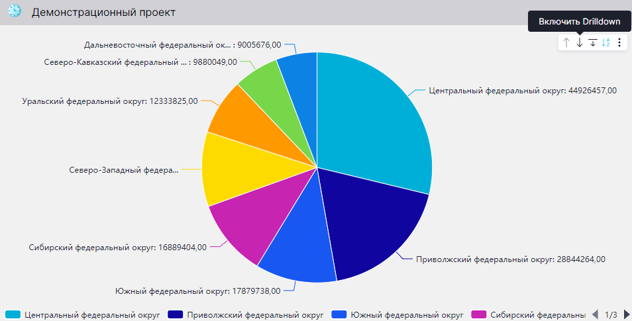The image size is (632, 321).
Task: Open the three-dots chart options menu
Action: coord(619,42)
